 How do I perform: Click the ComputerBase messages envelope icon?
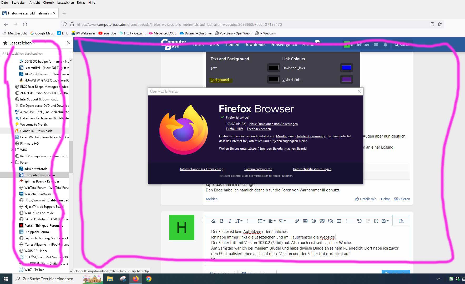coord(376,45)
